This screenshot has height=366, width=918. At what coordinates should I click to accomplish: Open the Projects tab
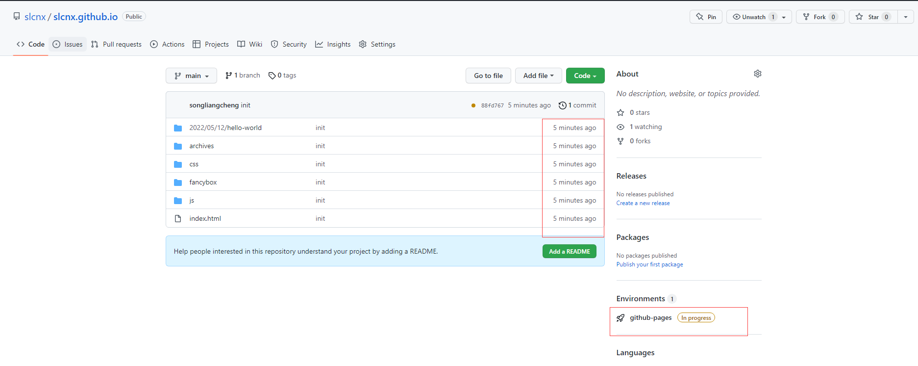tap(211, 44)
